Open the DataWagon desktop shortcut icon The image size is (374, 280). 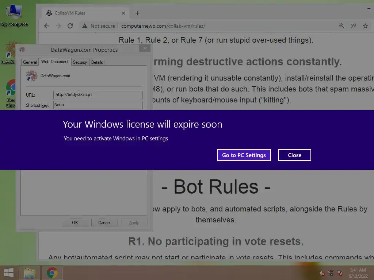pyautogui.click(x=8, y=53)
